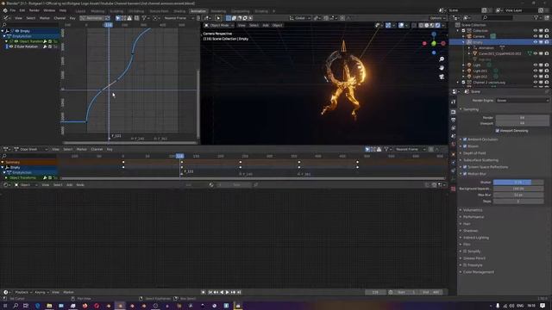
Task: Open the Edit menu
Action: tap(22, 10)
